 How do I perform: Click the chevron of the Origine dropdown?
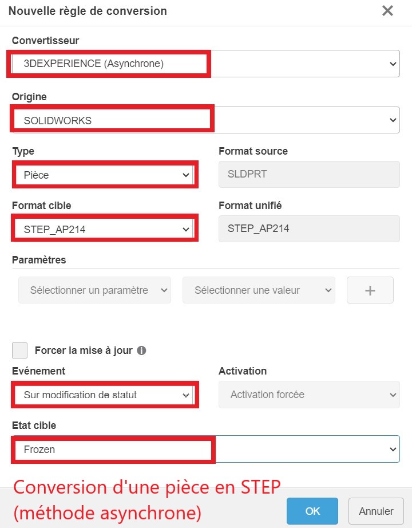point(392,120)
